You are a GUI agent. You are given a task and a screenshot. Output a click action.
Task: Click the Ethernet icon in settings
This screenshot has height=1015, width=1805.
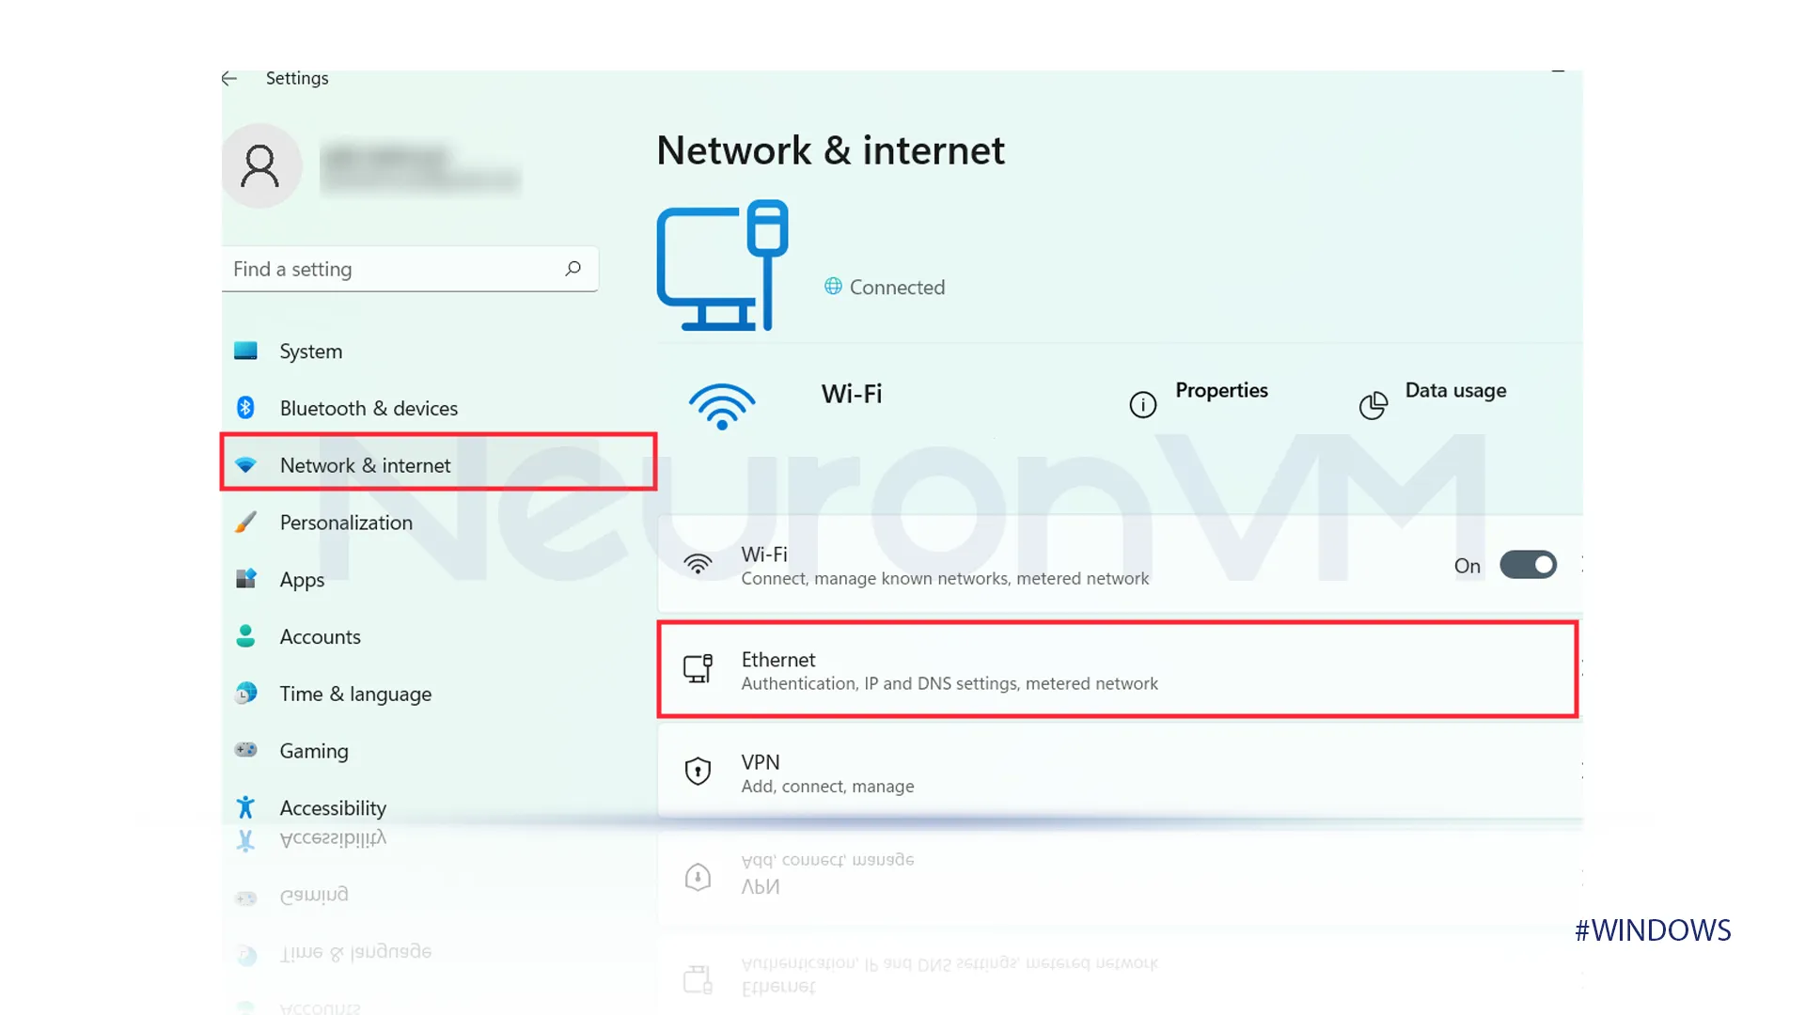[x=697, y=669]
